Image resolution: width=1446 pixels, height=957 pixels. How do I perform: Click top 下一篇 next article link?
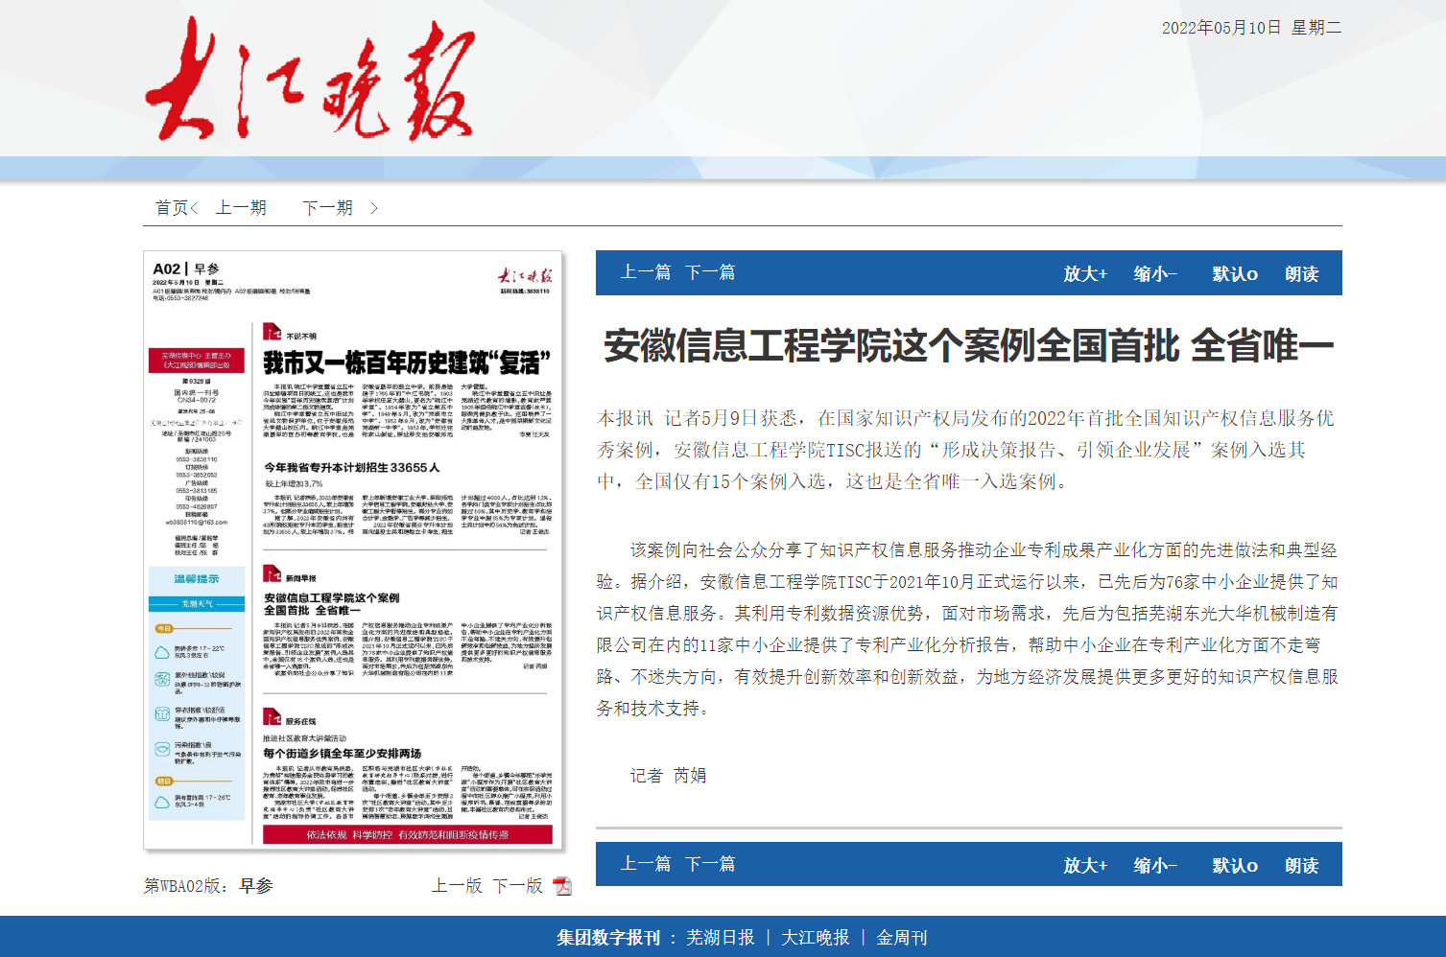(710, 272)
